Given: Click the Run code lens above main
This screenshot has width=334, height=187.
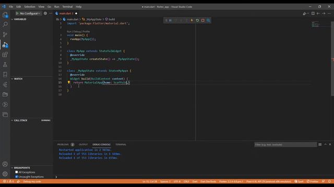Looking at the screenshot, I should point(69,31).
